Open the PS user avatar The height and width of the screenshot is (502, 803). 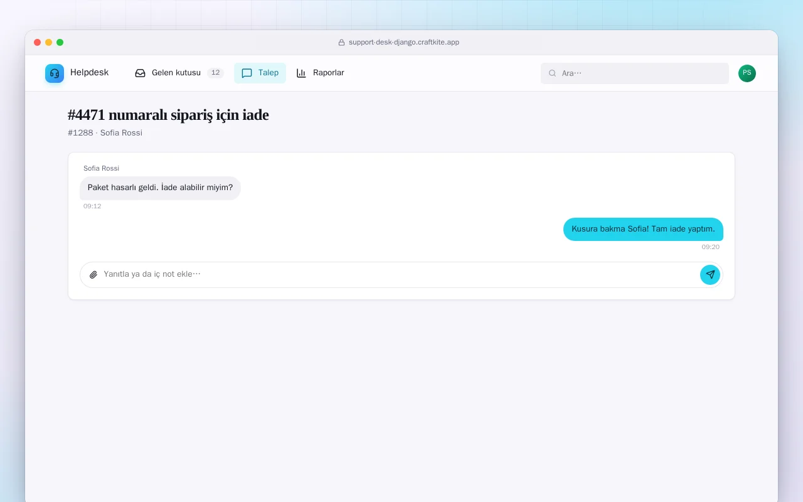coord(747,73)
